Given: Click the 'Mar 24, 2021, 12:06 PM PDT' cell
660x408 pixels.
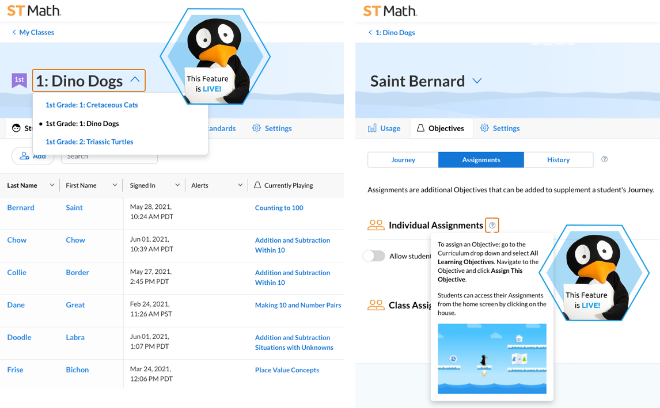Looking at the screenshot, I should pos(151,374).
